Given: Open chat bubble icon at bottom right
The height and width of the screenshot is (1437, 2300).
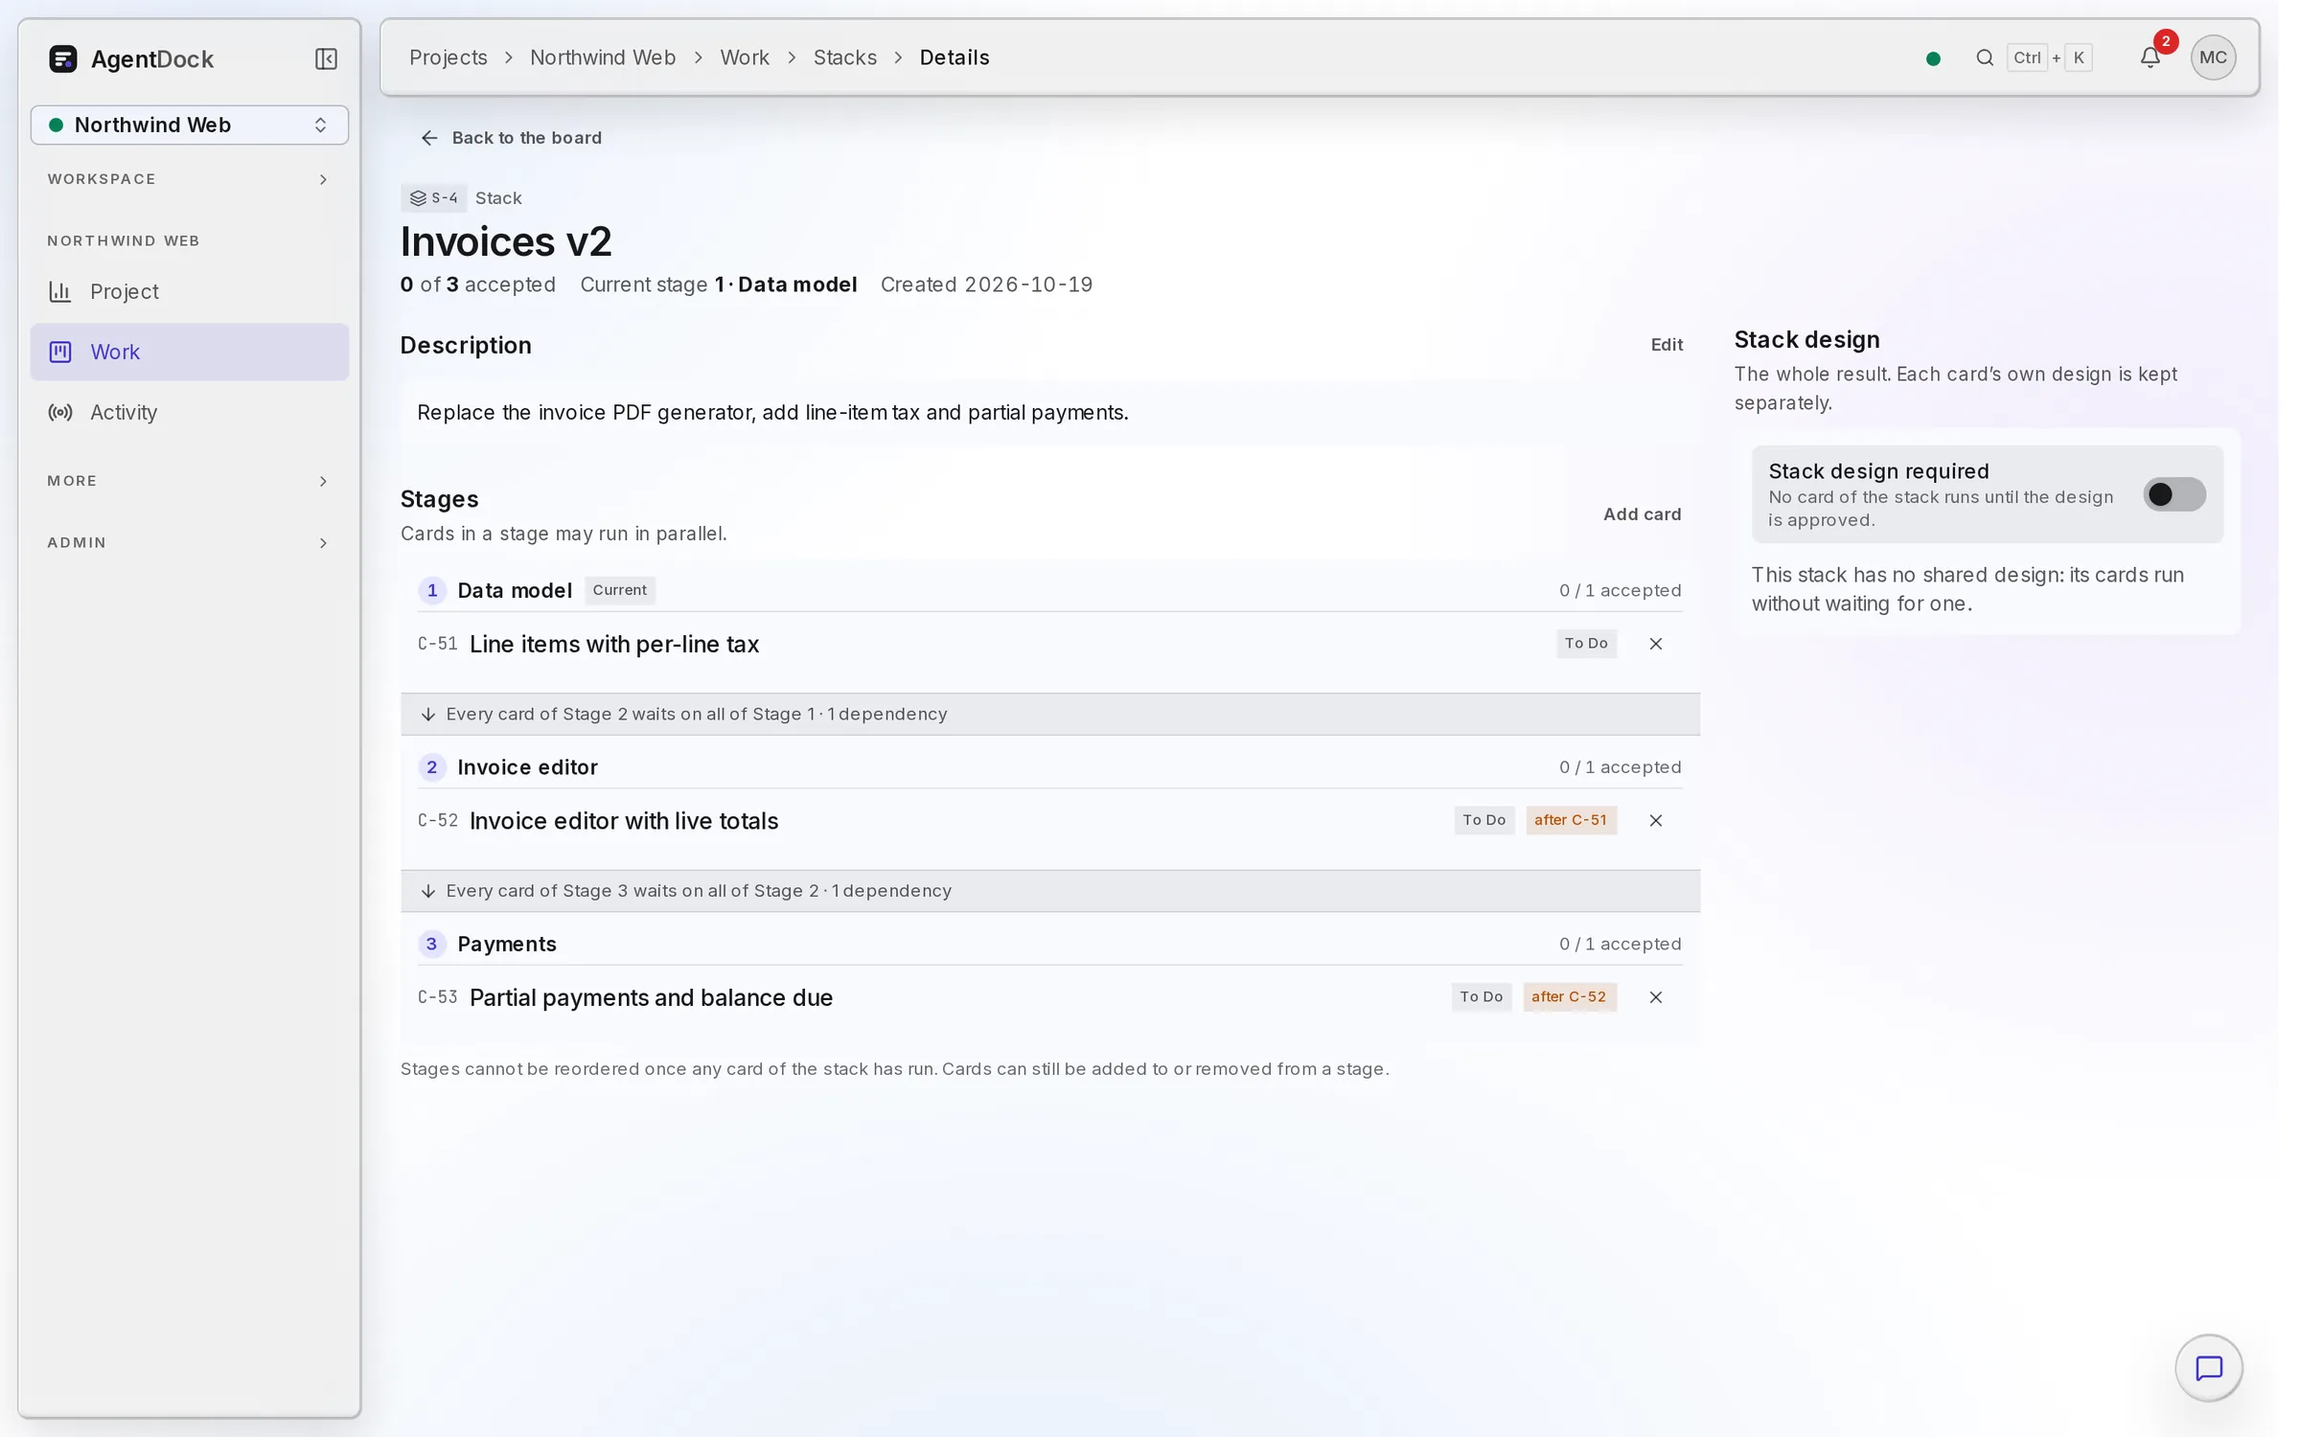Looking at the screenshot, I should 2209,1368.
